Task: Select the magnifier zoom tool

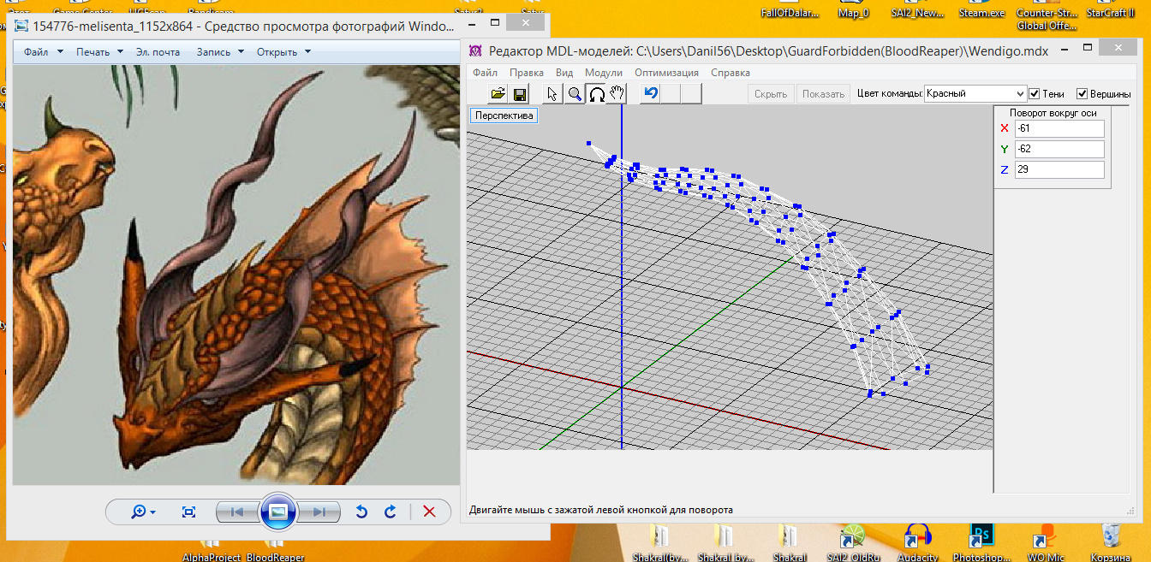Action: [575, 94]
